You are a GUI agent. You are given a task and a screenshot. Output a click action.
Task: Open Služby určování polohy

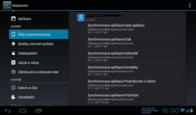click(x=39, y=44)
